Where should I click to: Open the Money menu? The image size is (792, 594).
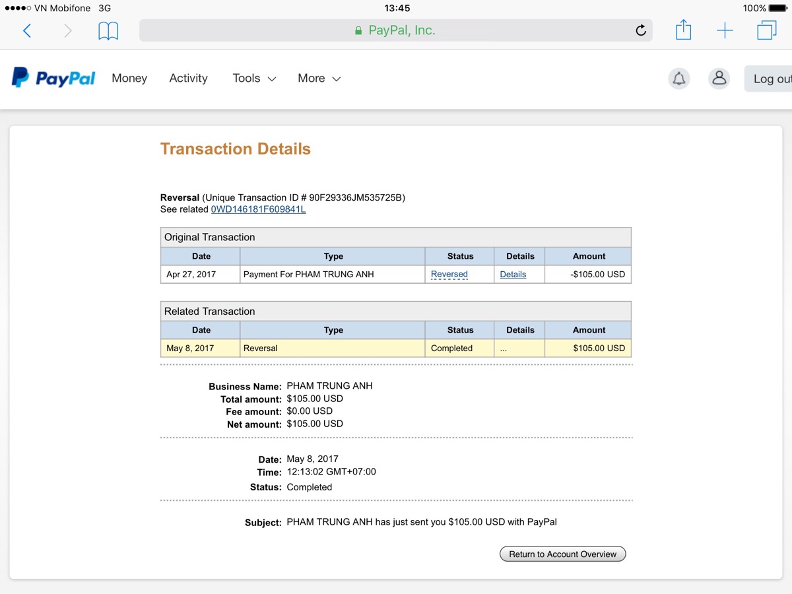pyautogui.click(x=129, y=78)
